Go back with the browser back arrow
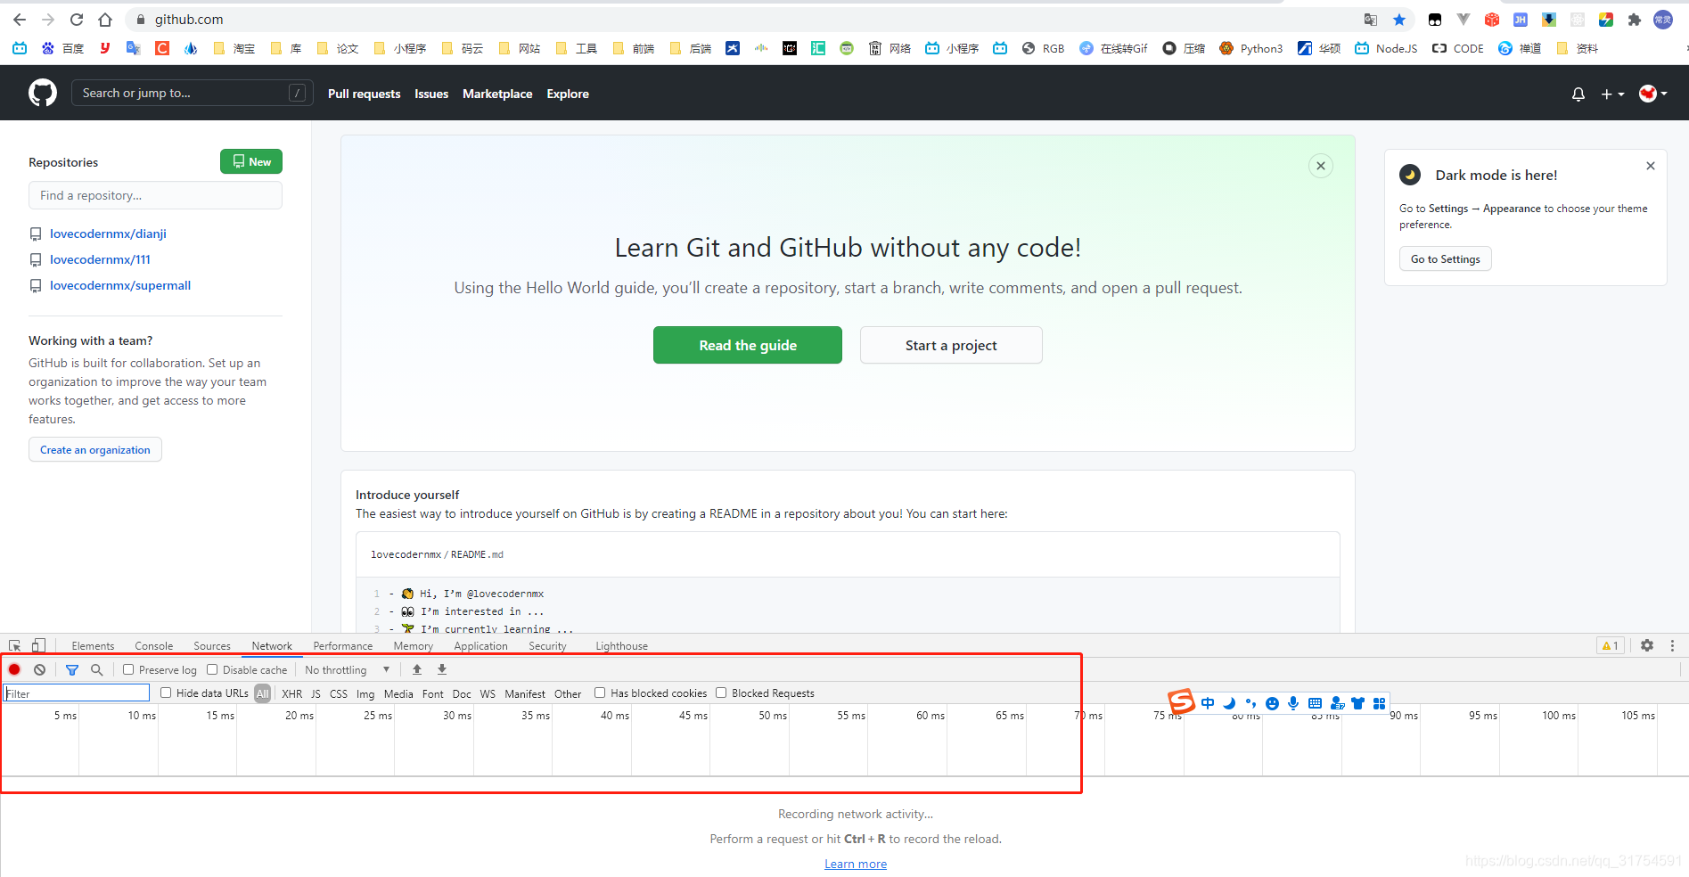1689x877 pixels. point(20,20)
